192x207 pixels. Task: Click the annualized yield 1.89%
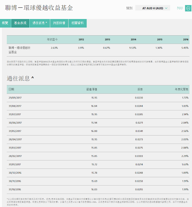click(185, 173)
